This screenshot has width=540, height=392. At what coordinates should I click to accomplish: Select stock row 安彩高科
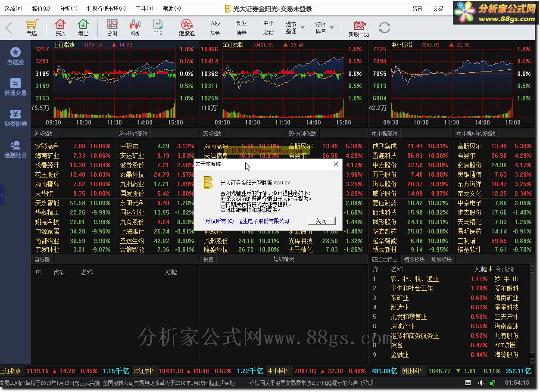(73, 146)
